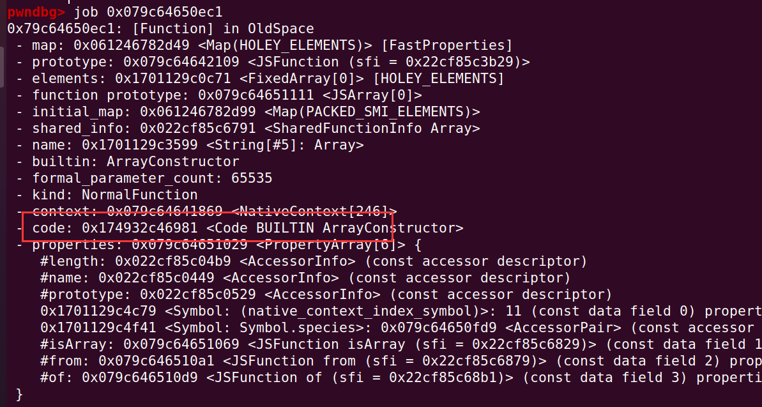Click the Code BUILTIN ArrayConstructor label
762x407 pixels.
tap(335, 228)
